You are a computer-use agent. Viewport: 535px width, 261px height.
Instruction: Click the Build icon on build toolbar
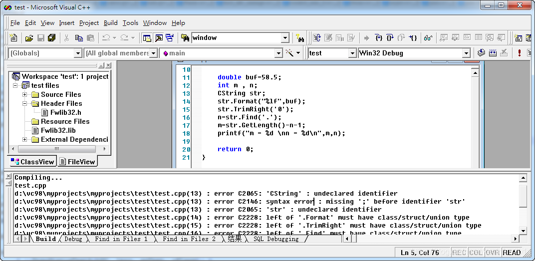(x=493, y=53)
